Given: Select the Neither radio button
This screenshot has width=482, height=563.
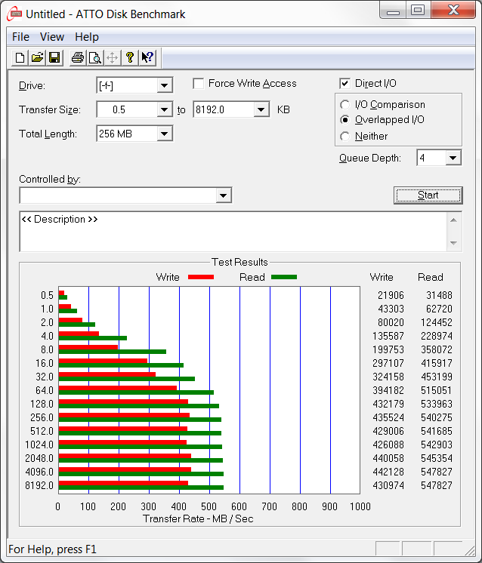Looking at the screenshot, I should click(345, 136).
